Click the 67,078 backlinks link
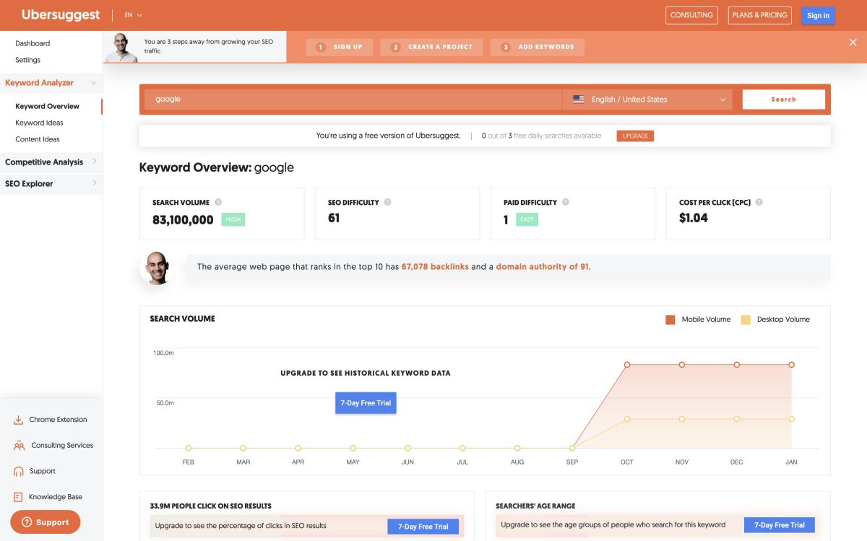Image resolution: width=867 pixels, height=541 pixels. click(x=435, y=267)
